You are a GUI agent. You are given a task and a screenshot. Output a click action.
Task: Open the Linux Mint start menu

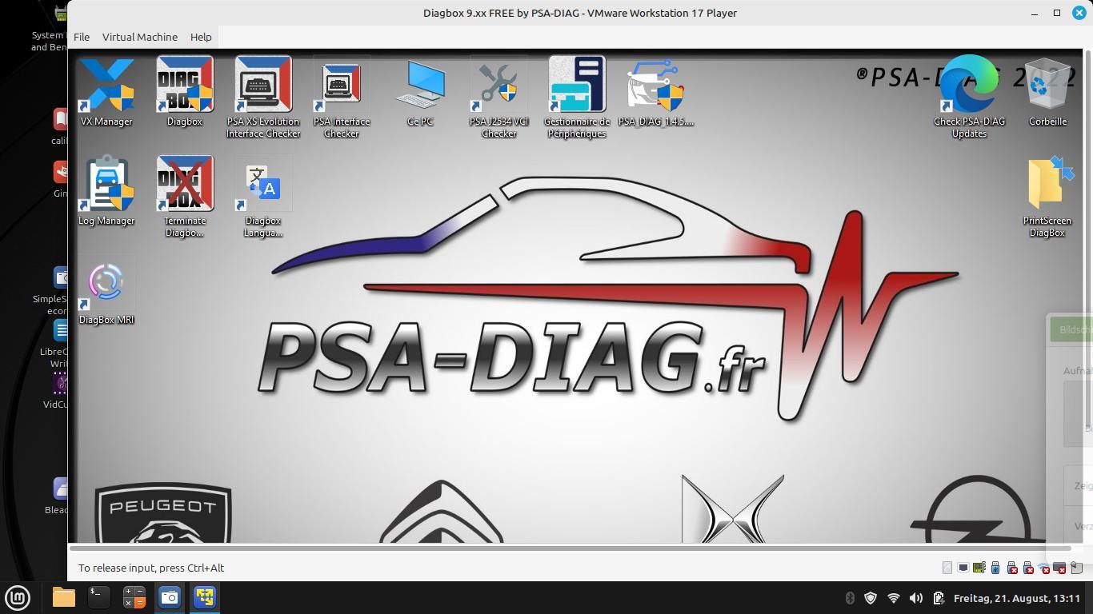[x=18, y=597]
